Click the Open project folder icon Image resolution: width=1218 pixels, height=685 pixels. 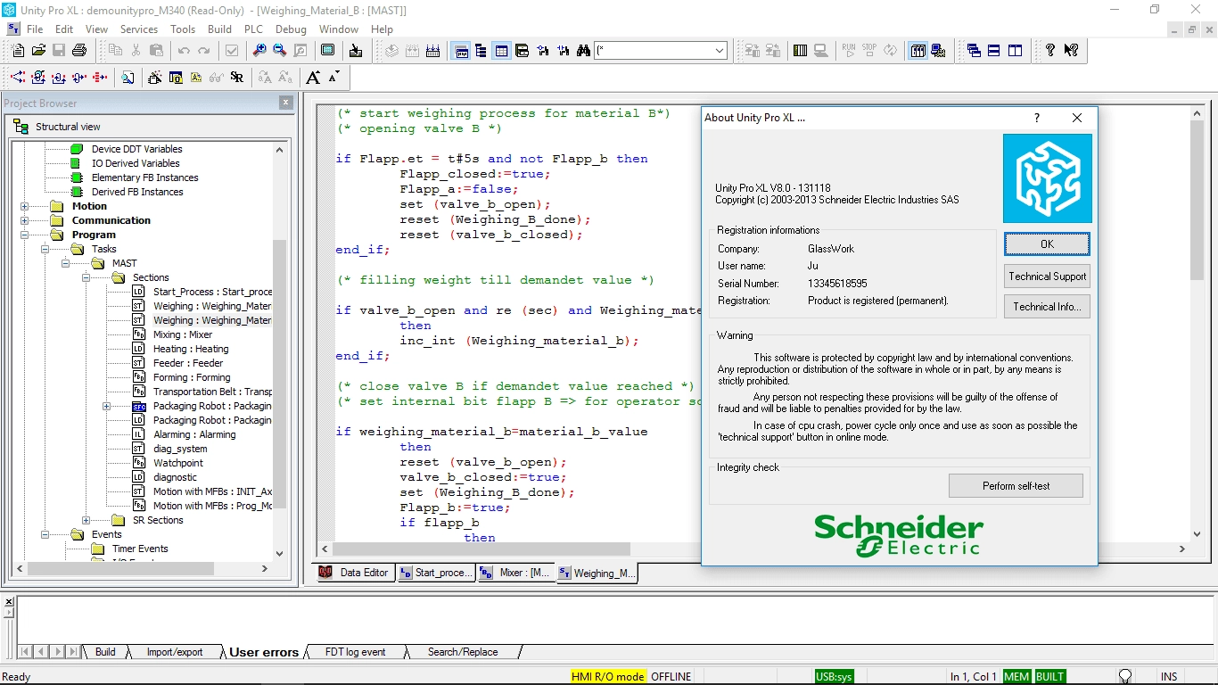(x=38, y=51)
